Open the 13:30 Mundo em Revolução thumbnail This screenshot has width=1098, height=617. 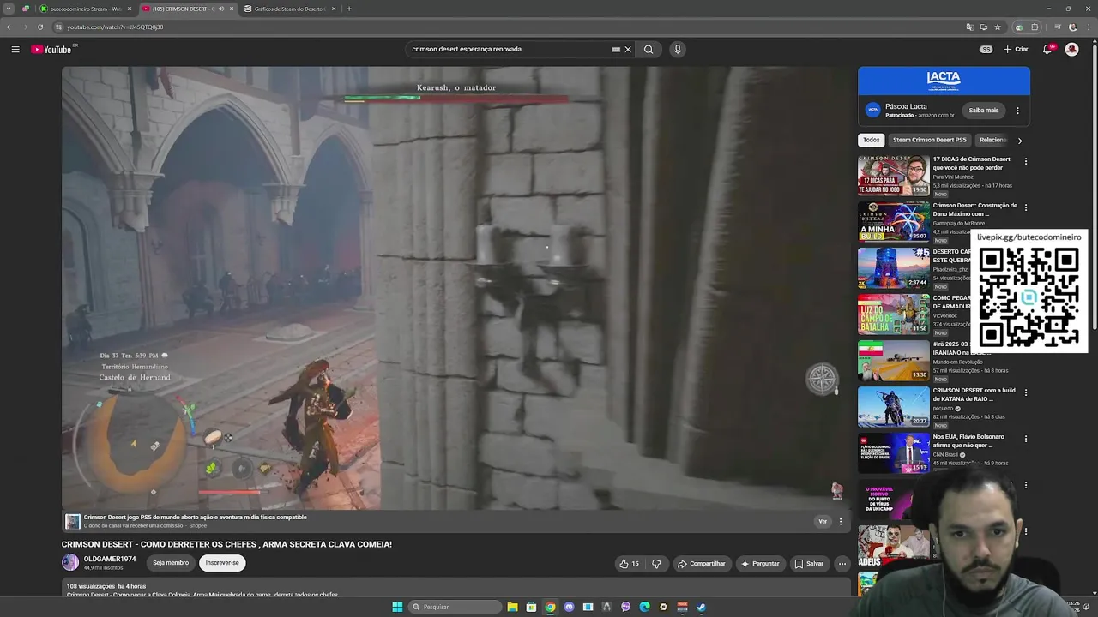pyautogui.click(x=894, y=361)
